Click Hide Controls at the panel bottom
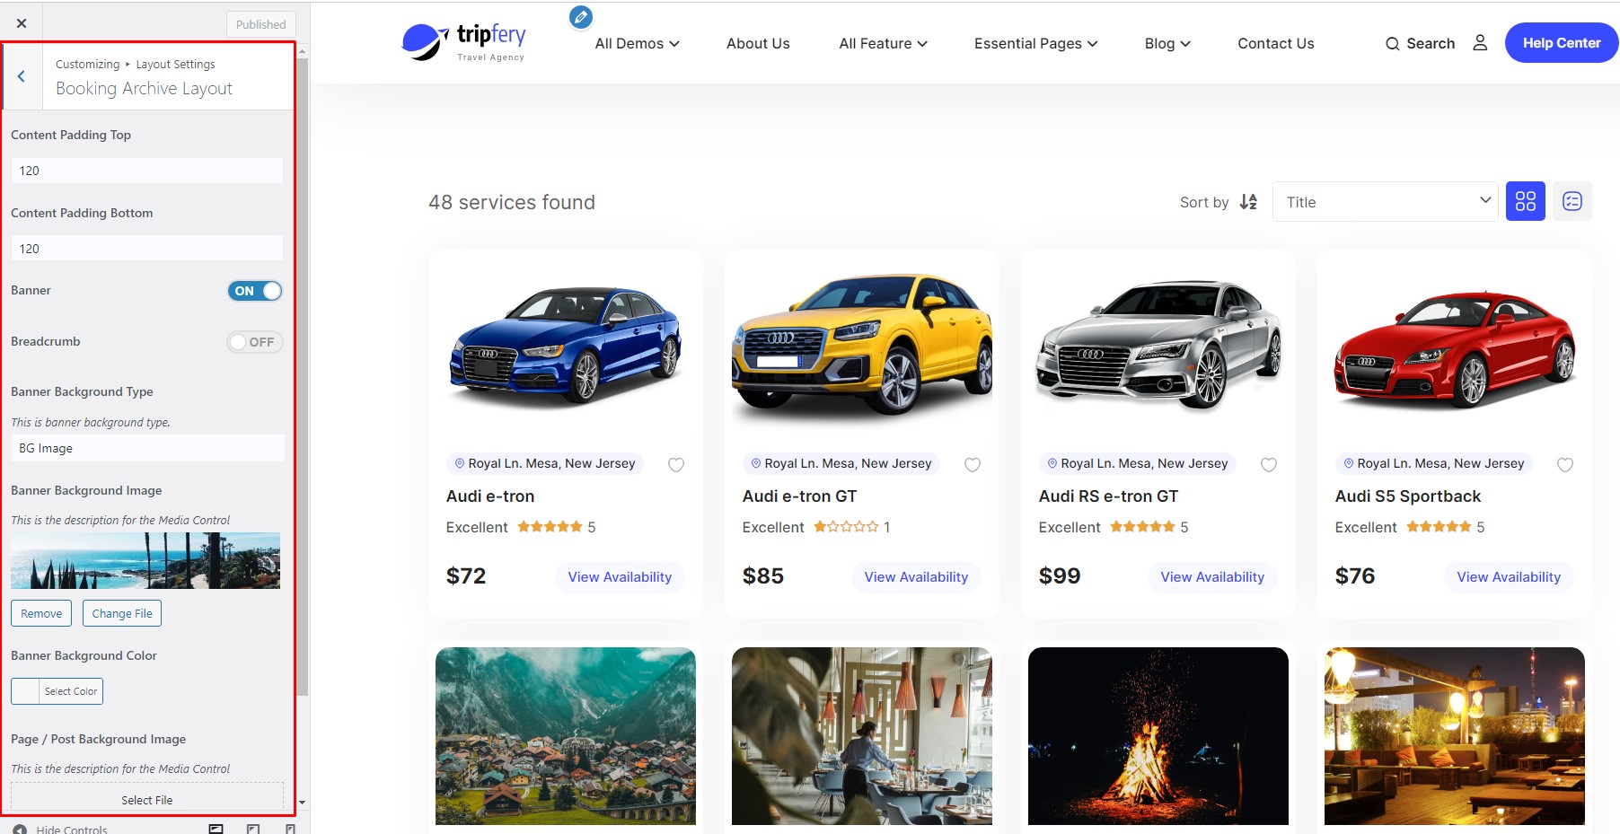Screen dimensions: 1620x834 (60, 829)
